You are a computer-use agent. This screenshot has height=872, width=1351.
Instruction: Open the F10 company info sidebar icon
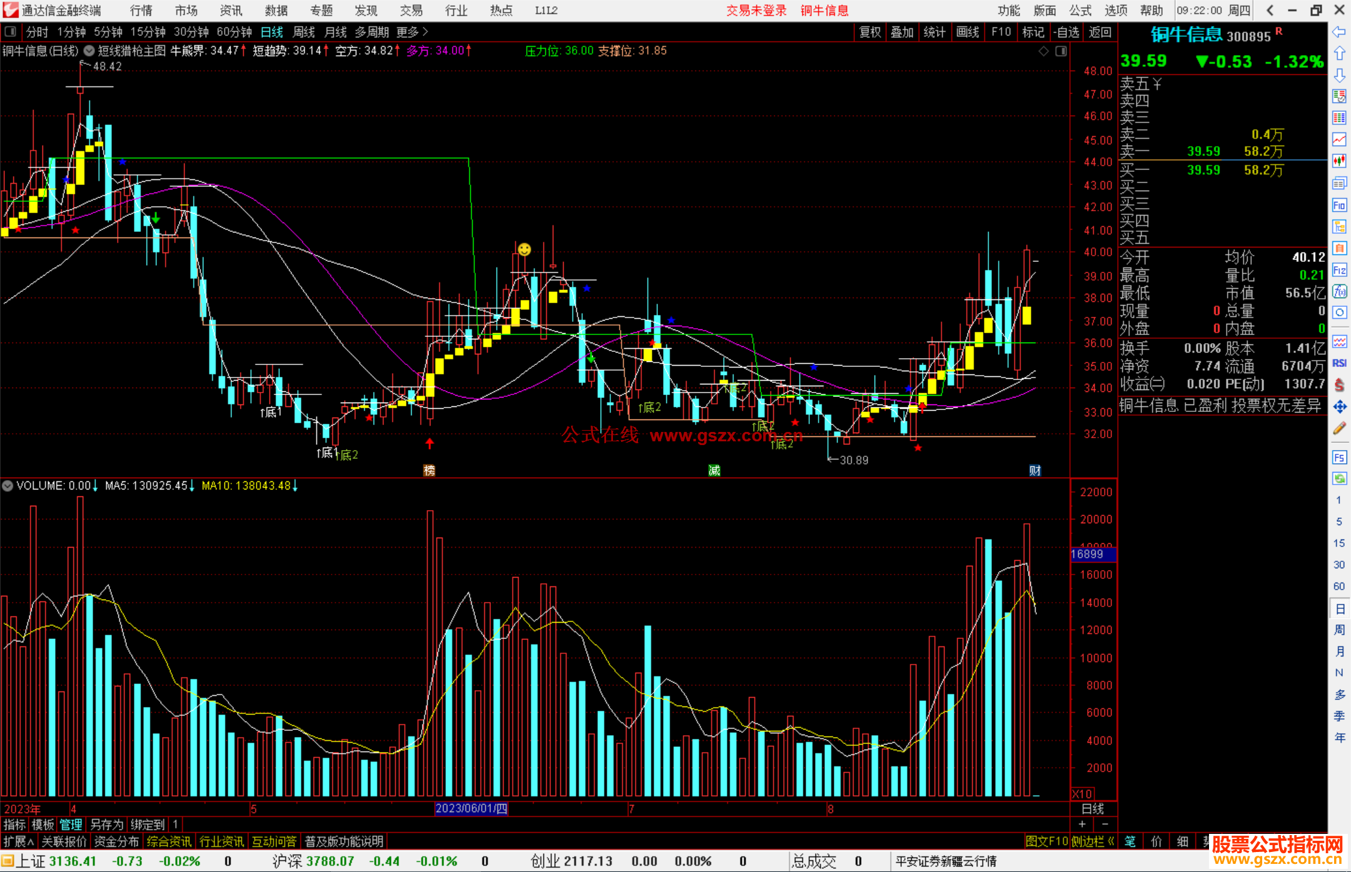click(x=1339, y=205)
